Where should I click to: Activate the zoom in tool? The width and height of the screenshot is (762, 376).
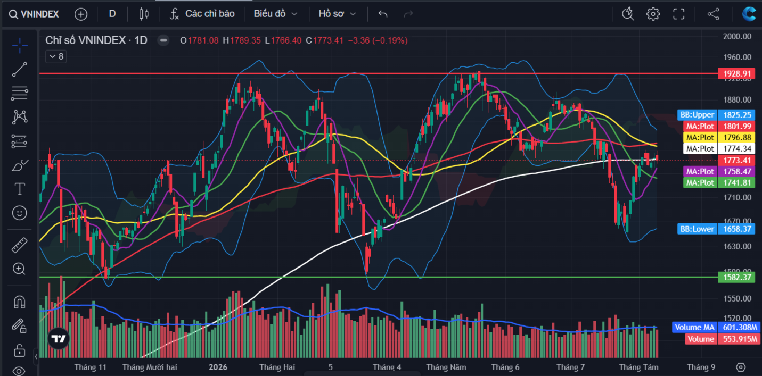[x=20, y=269]
